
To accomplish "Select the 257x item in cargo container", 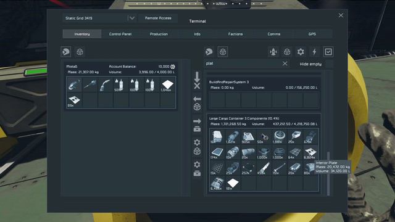I will coord(248,168).
